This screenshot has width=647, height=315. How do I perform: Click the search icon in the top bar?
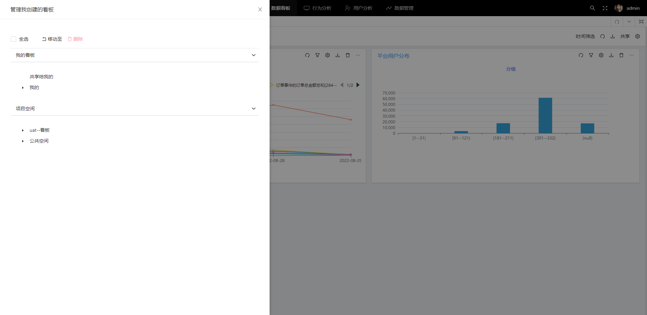coord(592,8)
